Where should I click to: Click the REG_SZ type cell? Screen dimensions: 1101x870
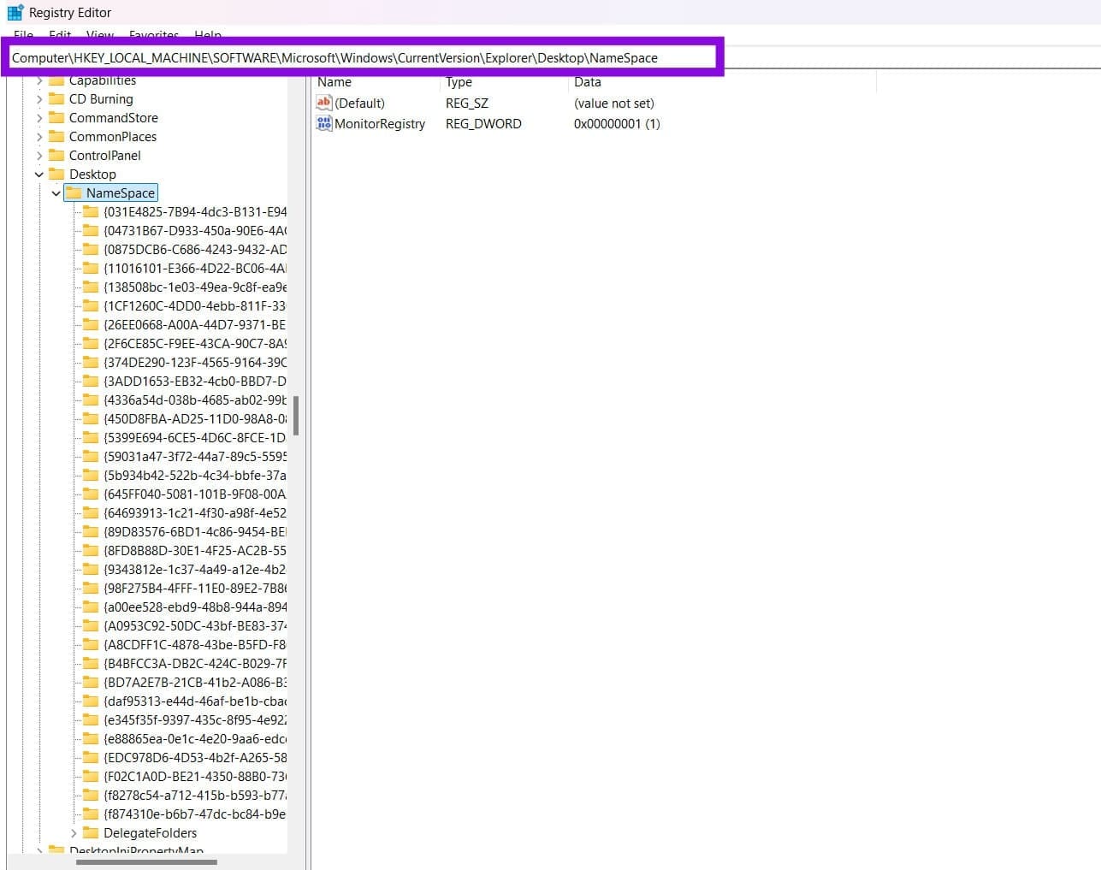click(x=467, y=104)
